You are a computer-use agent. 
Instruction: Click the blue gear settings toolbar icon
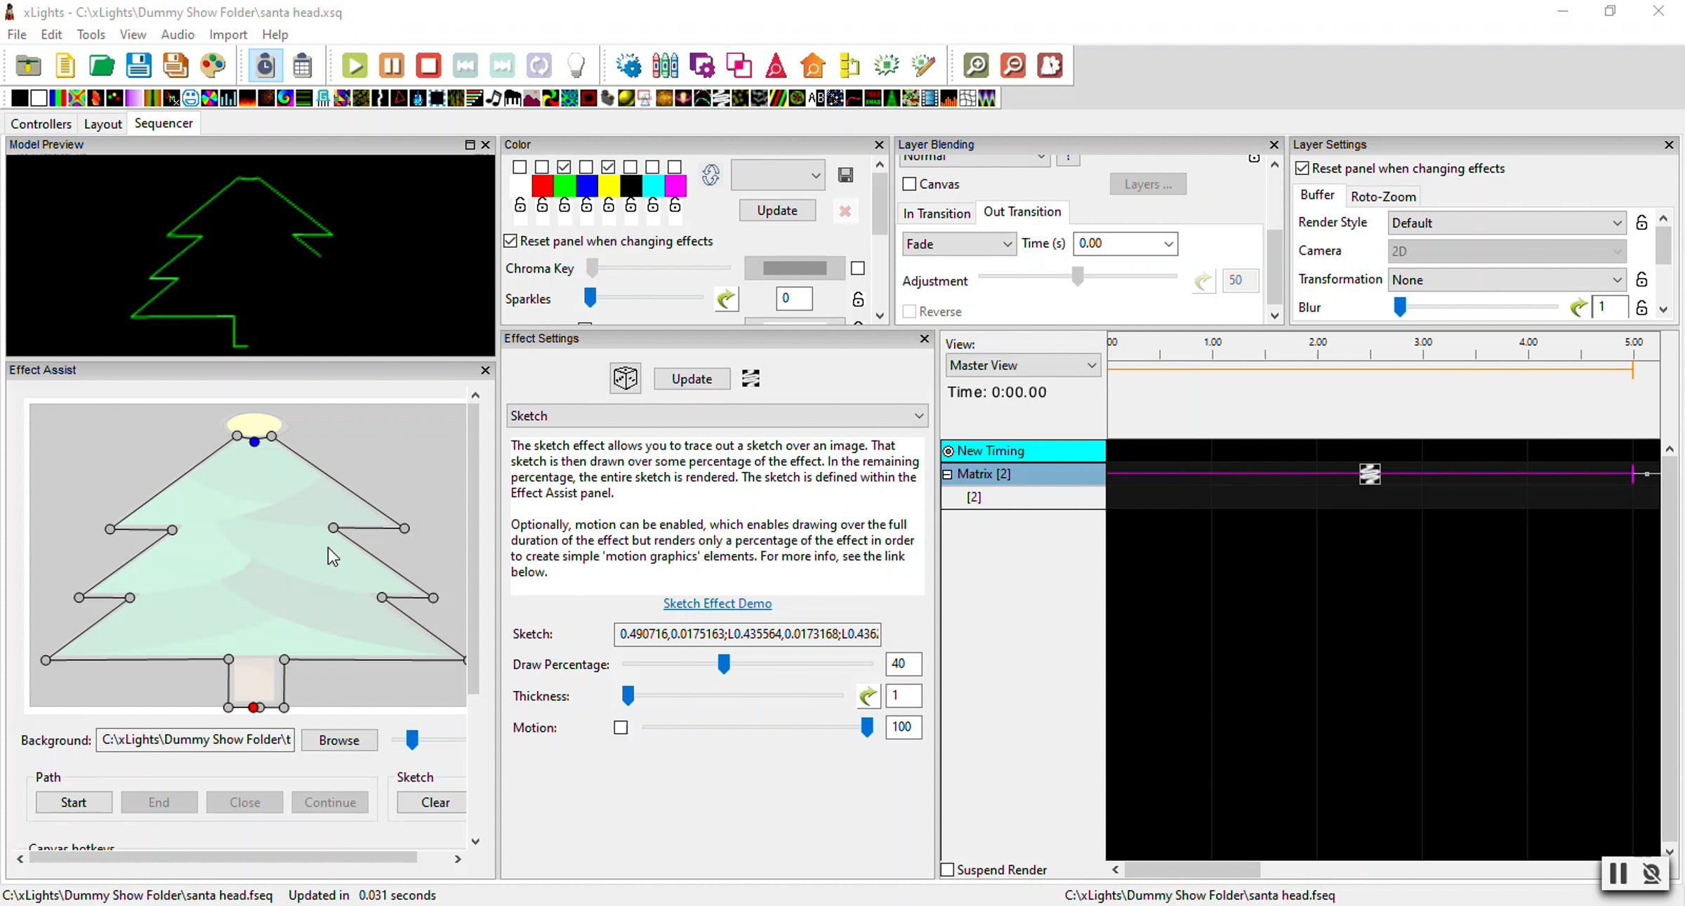pyautogui.click(x=628, y=66)
